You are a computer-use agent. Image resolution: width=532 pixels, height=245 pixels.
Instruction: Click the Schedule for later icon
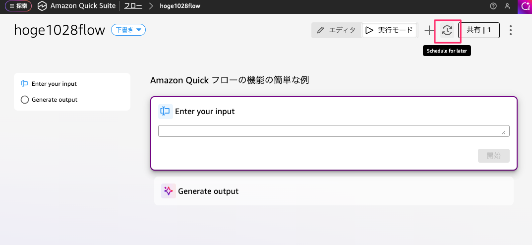pos(447,31)
